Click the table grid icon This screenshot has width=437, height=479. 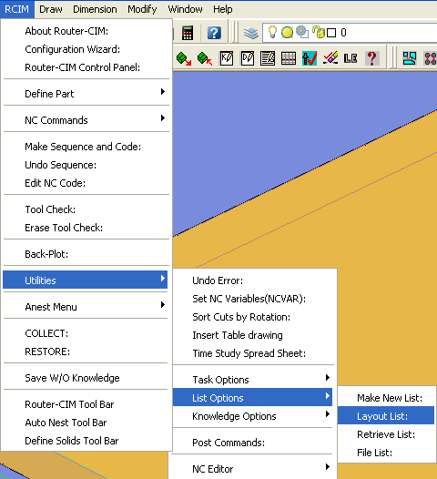pos(289,58)
